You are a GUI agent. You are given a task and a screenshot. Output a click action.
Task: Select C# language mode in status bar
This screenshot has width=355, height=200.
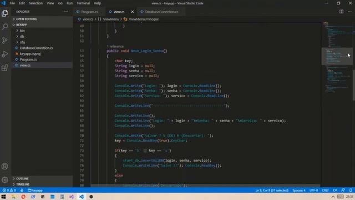coord(335,190)
